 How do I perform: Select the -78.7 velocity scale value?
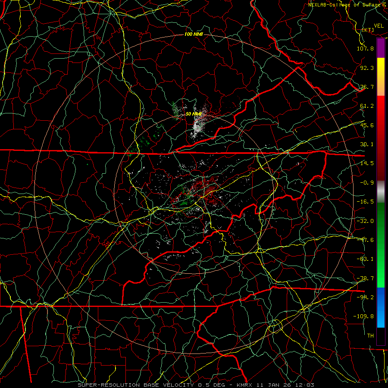tap(365, 278)
